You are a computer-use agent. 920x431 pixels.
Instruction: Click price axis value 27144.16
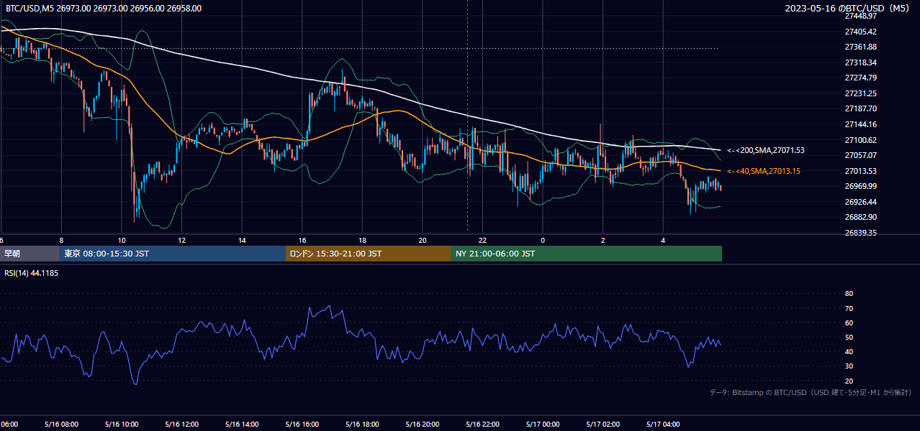[860, 124]
